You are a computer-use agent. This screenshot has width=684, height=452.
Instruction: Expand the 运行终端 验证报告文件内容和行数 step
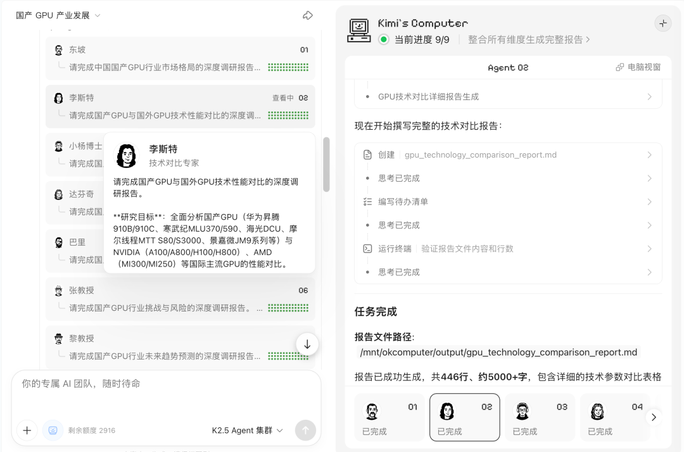tap(508, 249)
